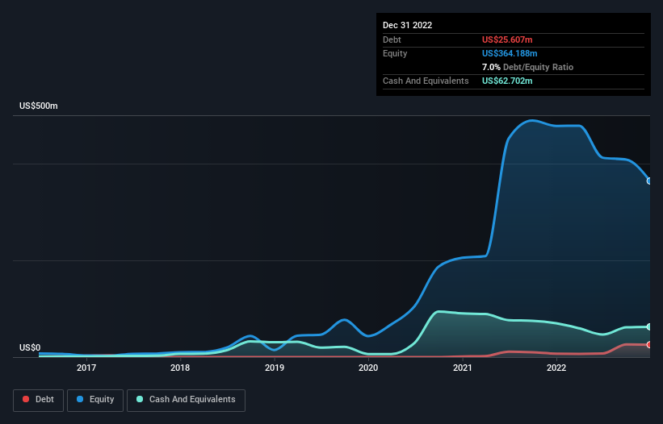Click the blue Equity endpoint marker
The image size is (663, 424).
coord(649,181)
